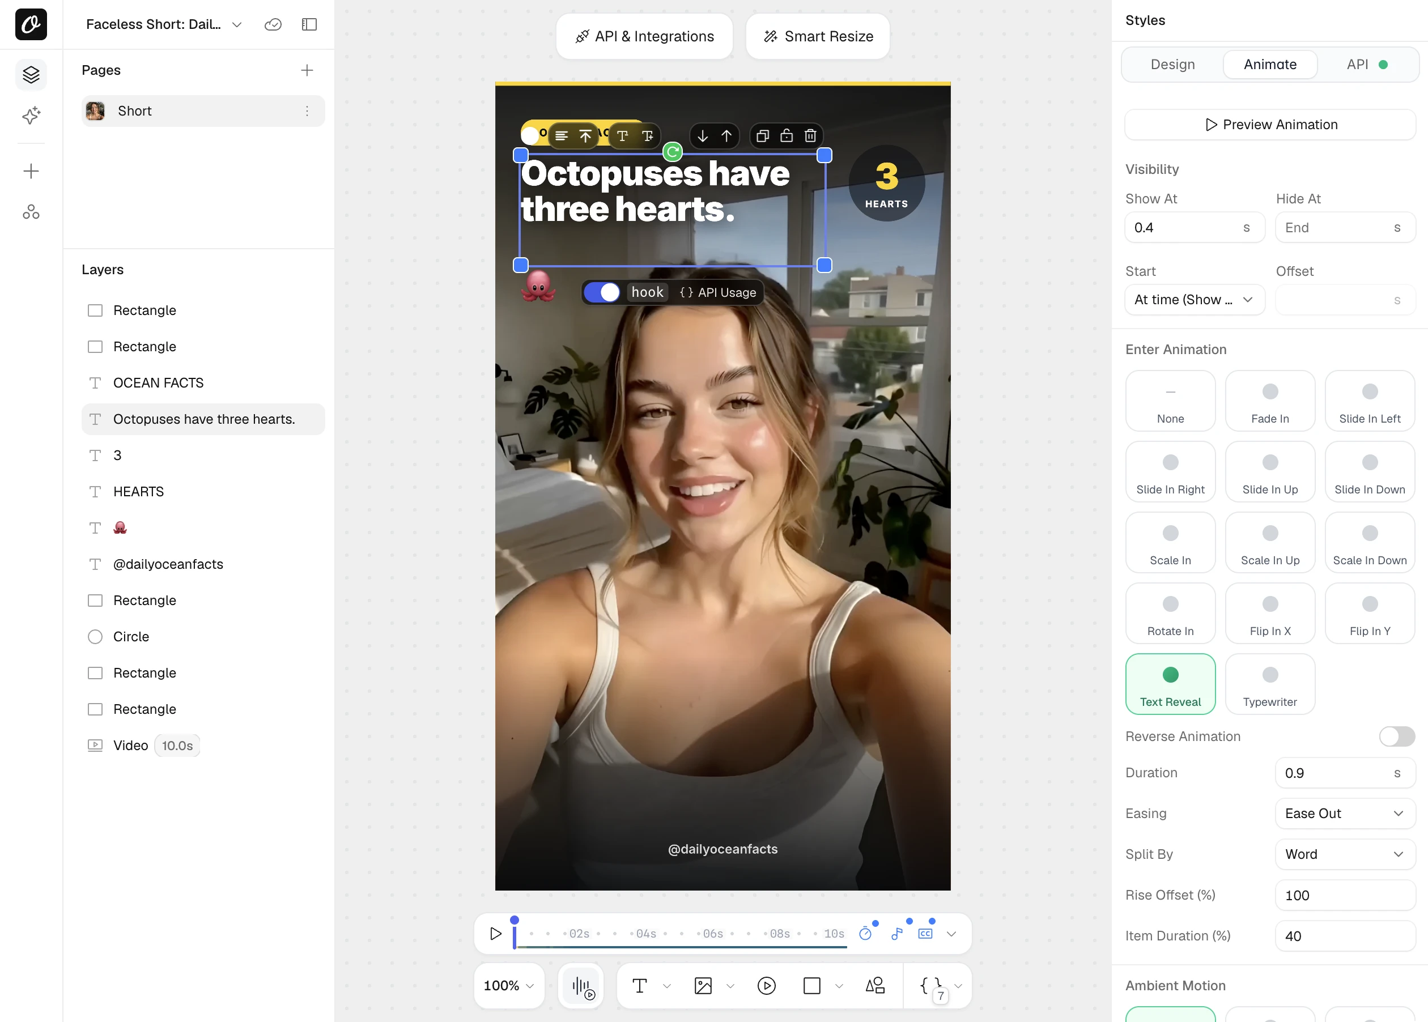Switch to the Design tab
Screen dimensions: 1428x1022
pyautogui.click(x=1172, y=65)
